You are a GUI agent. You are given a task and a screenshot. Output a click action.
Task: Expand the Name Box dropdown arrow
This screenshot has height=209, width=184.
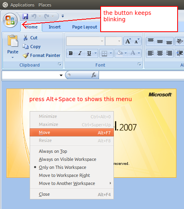coord(61,75)
